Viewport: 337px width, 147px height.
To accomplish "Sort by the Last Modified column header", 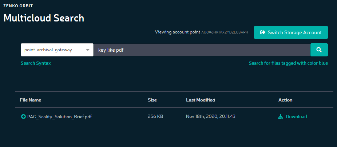I will click(x=201, y=100).
